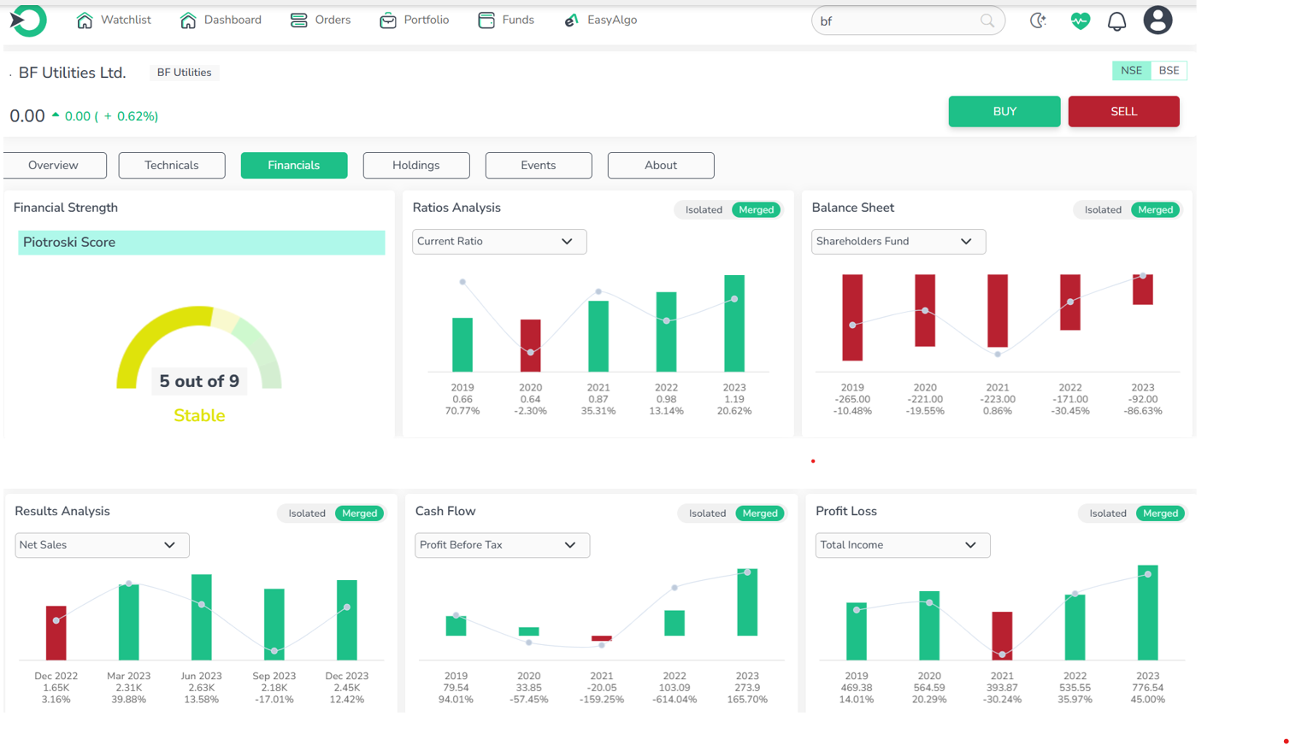The height and width of the screenshot is (745, 1290).
Task: Click the Dashboard house icon
Action: click(188, 21)
